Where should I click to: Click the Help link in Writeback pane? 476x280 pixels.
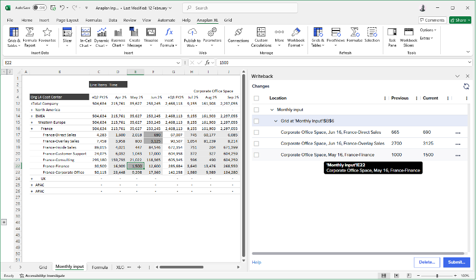[x=256, y=262]
